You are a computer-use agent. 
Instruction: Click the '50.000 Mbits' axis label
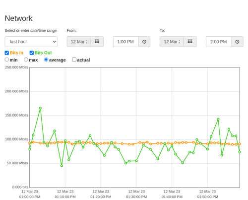tap(17, 163)
